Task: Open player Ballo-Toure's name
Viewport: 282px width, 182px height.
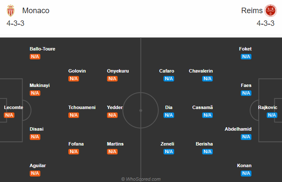Action: click(42, 49)
